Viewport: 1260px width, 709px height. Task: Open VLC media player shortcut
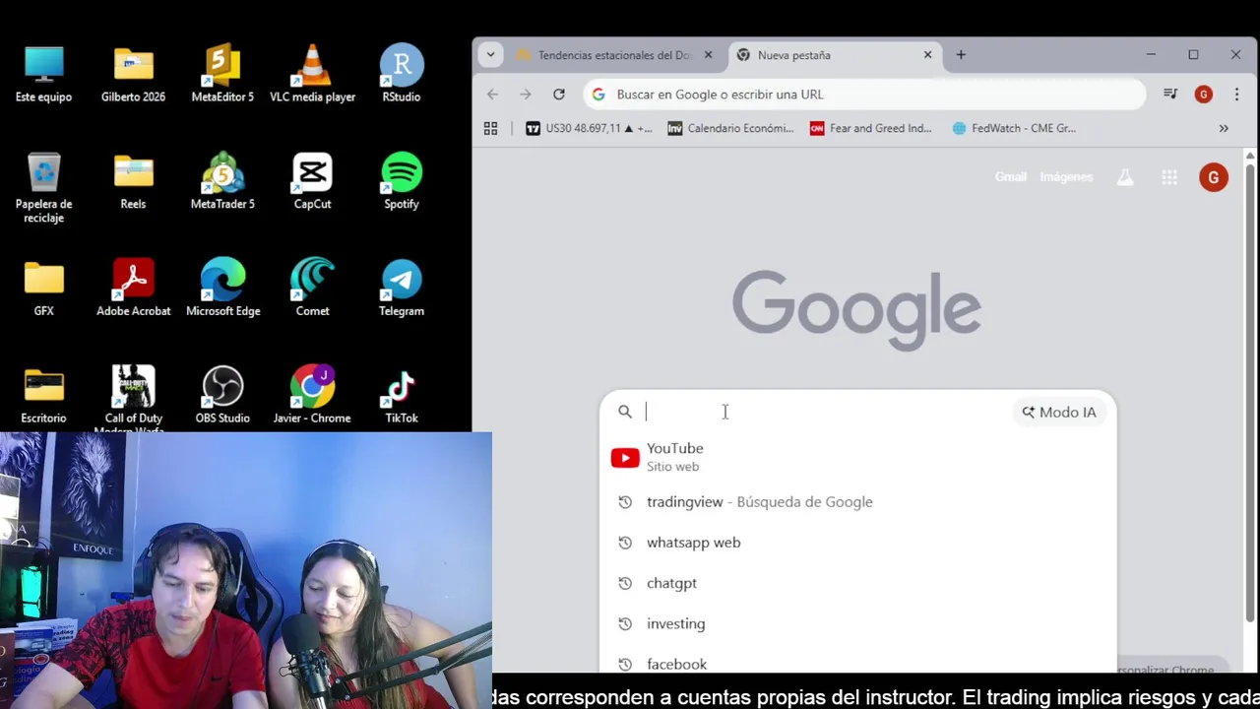312,74
